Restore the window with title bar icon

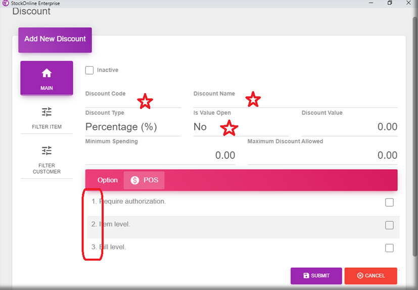(x=390, y=3)
